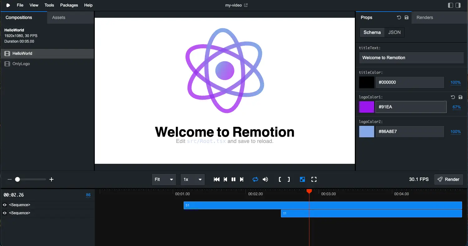Set the out-point with the right bracket icon
The image size is (468, 246).
289,179
